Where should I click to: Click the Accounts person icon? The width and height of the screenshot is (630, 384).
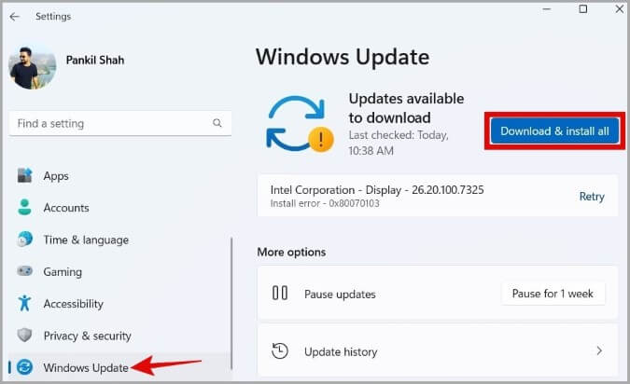click(x=24, y=207)
